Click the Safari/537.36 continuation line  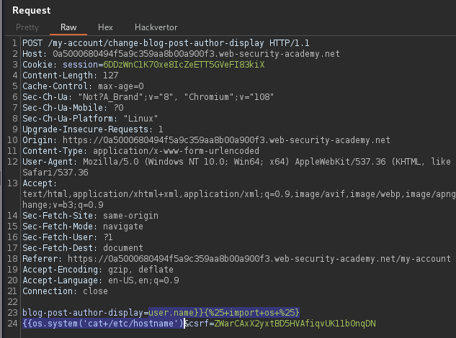point(55,173)
